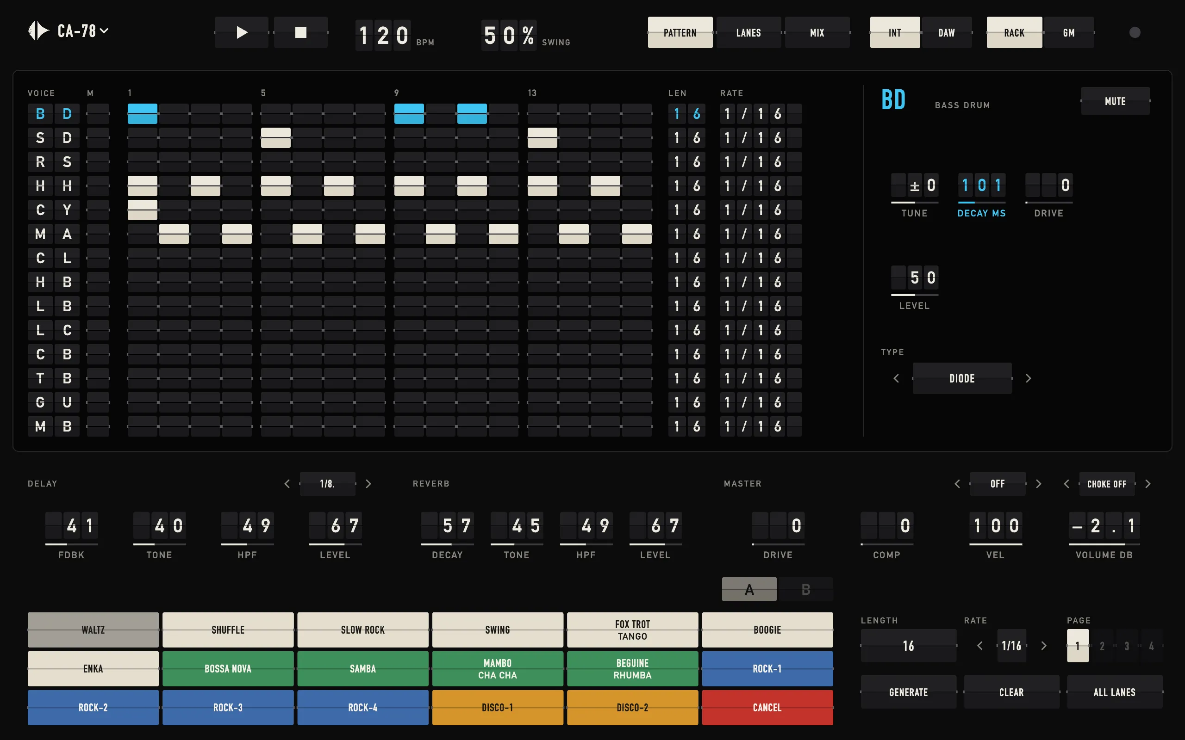1185x740 pixels.
Task: Switch to the LANES tab
Action: pyautogui.click(x=748, y=32)
